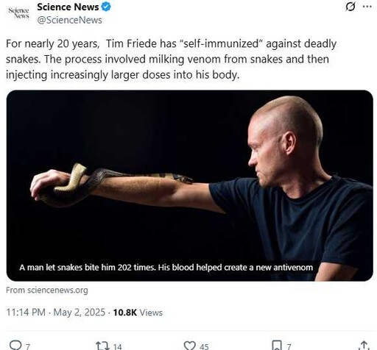Open the three-dot more options menu
This screenshot has width=377, height=350.
tap(367, 7)
